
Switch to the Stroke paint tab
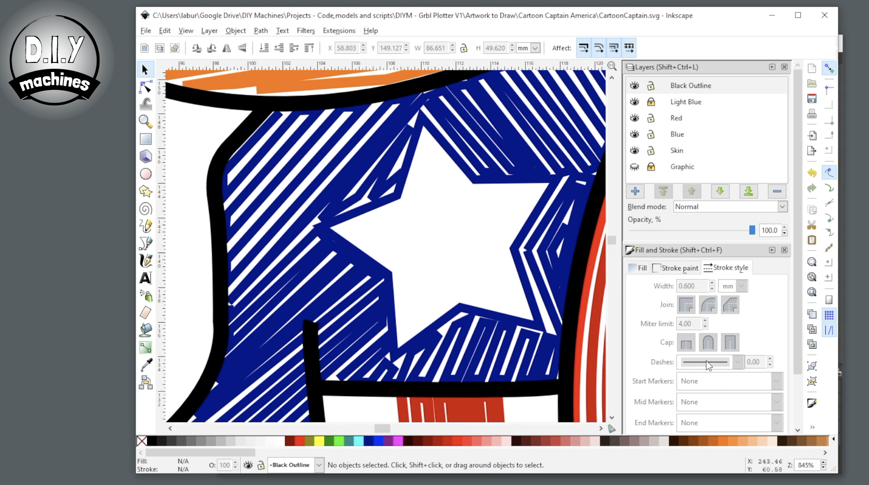tap(675, 268)
